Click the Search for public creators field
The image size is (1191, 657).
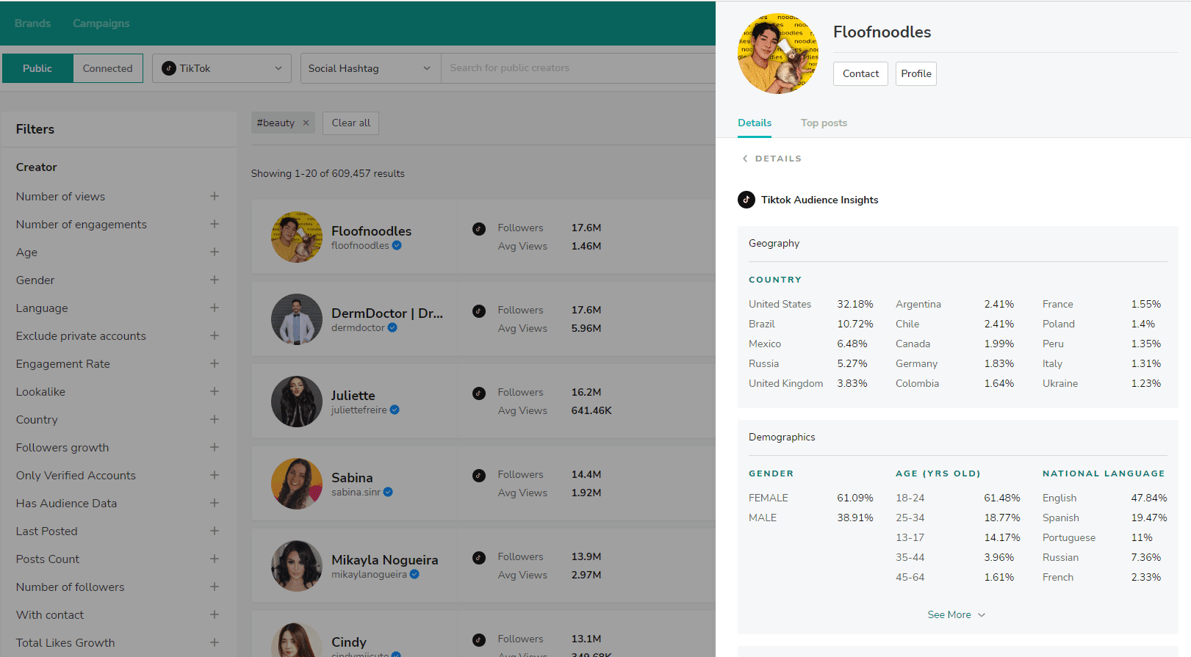click(577, 68)
